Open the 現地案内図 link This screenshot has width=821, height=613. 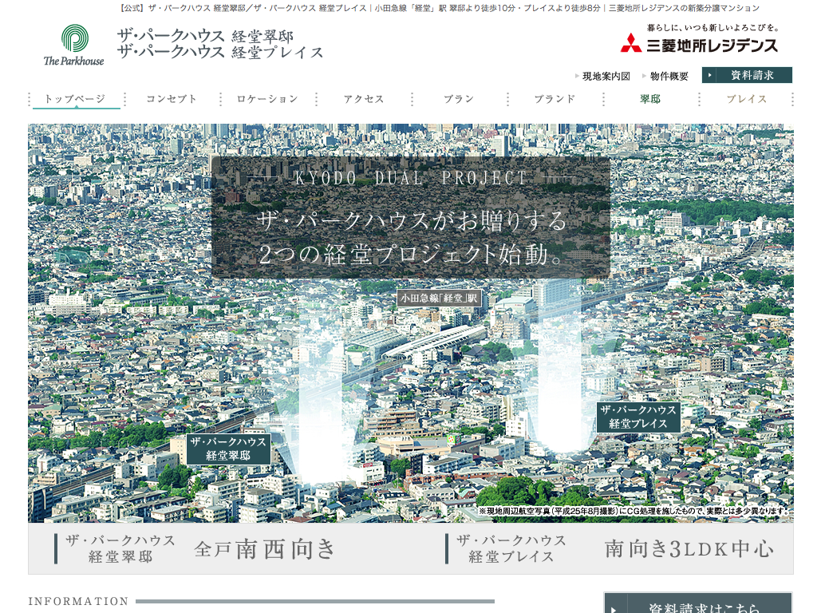(606, 76)
